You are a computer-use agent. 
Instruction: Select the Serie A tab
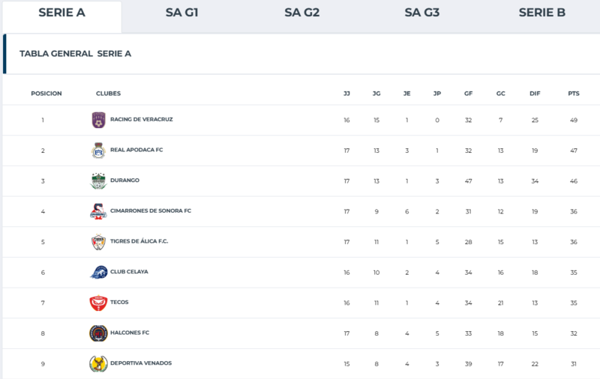point(61,13)
